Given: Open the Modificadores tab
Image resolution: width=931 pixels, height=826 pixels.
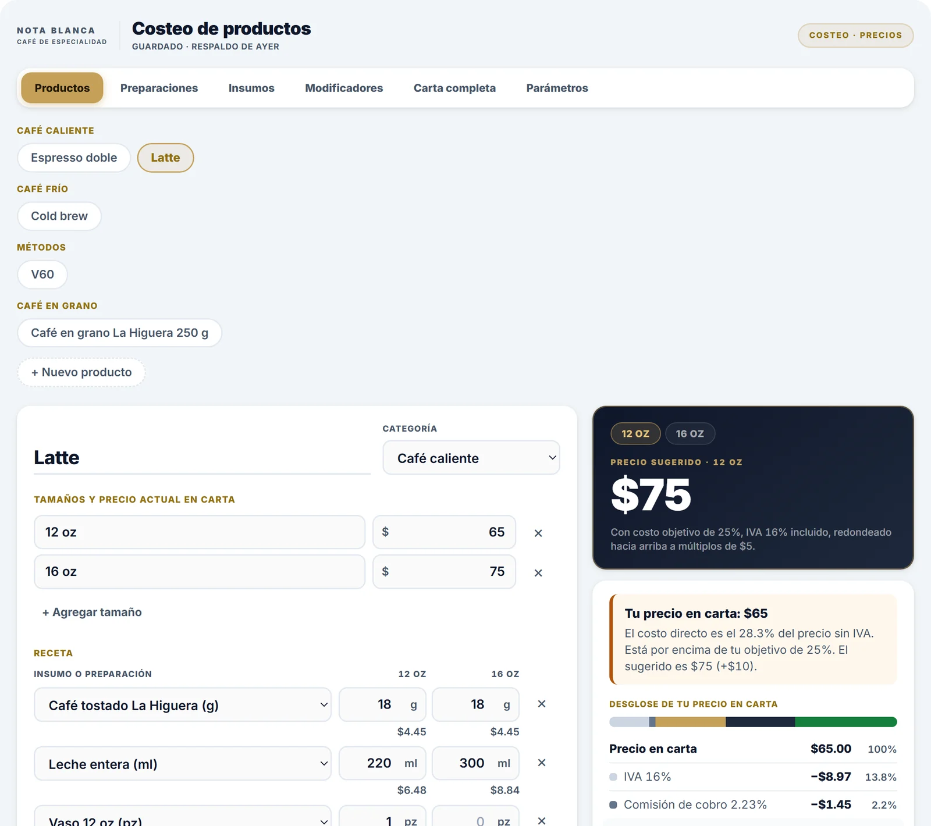Looking at the screenshot, I should point(344,88).
